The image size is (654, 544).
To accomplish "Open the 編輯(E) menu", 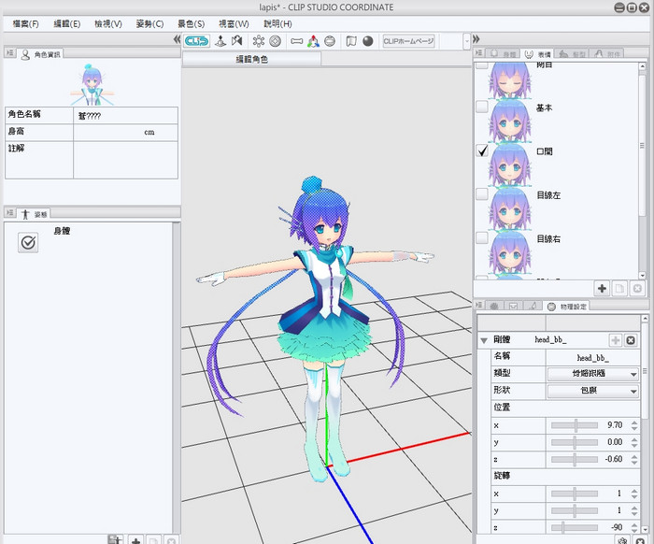I will [x=66, y=23].
